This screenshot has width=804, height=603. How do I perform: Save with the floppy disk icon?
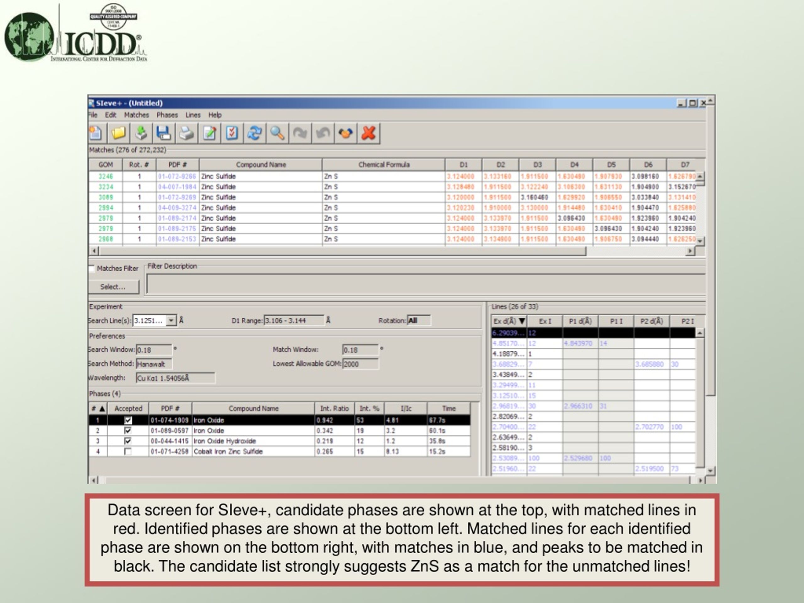coord(164,133)
